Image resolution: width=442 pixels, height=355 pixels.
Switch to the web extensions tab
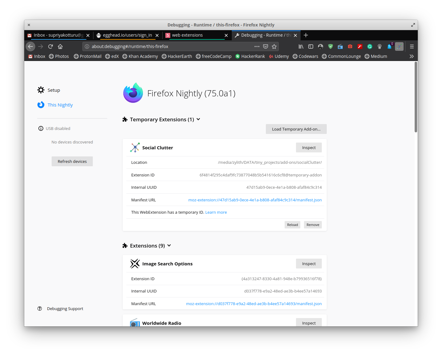point(197,35)
